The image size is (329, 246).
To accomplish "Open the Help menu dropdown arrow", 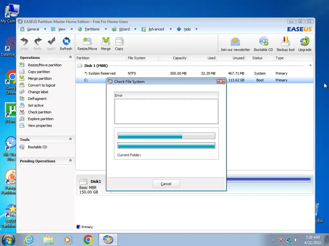I will click(196, 29).
